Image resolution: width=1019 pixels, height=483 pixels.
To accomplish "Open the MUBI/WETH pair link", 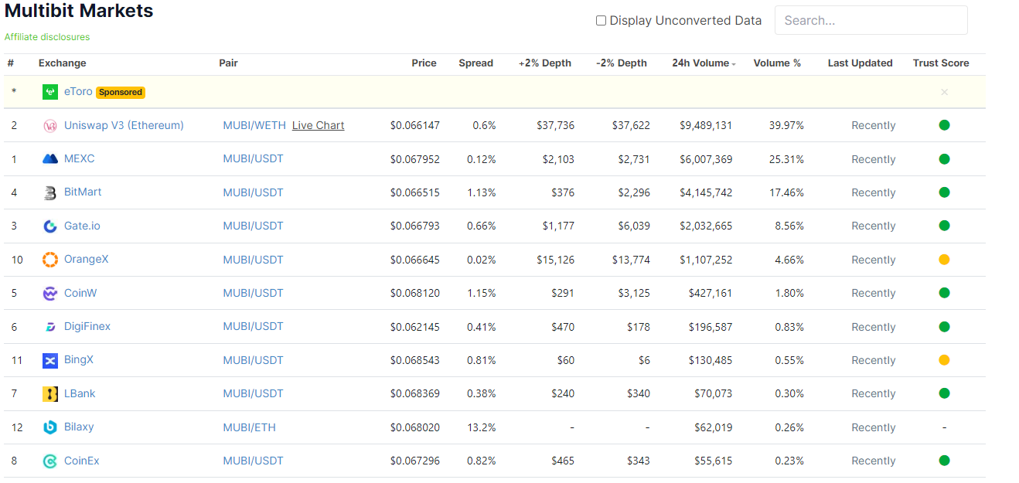I will pos(254,125).
